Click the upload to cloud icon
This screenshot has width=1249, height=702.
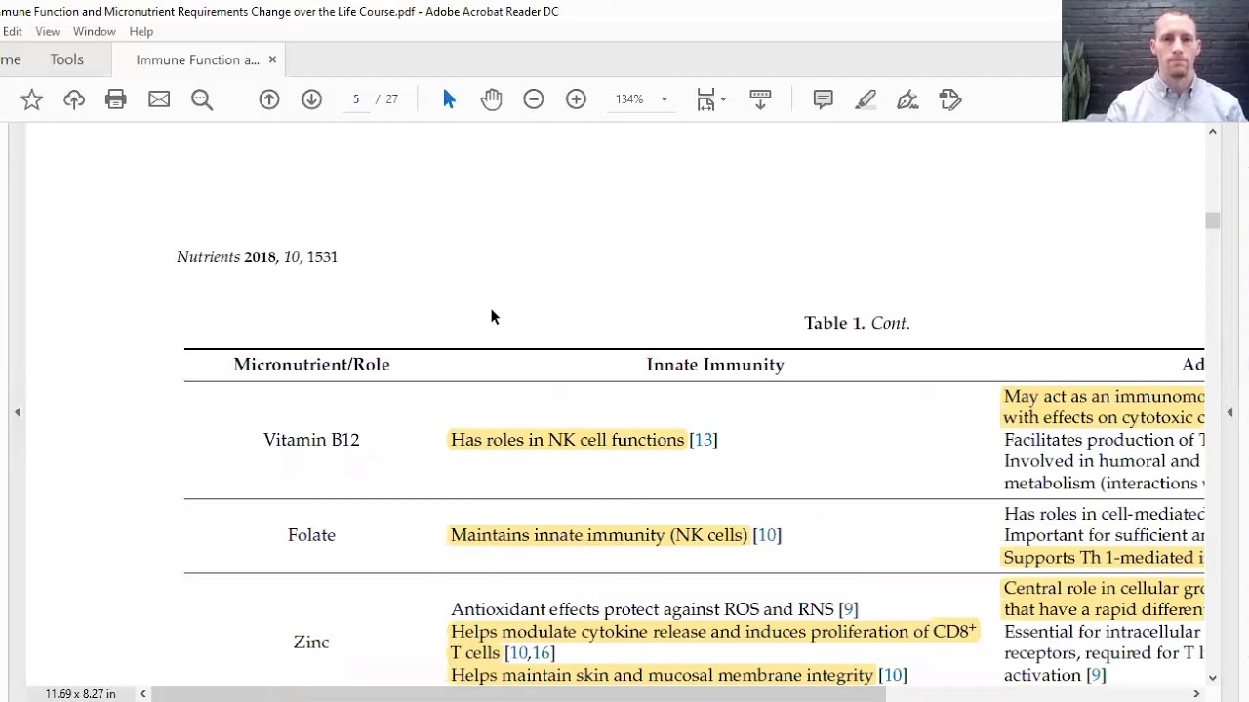click(x=74, y=99)
